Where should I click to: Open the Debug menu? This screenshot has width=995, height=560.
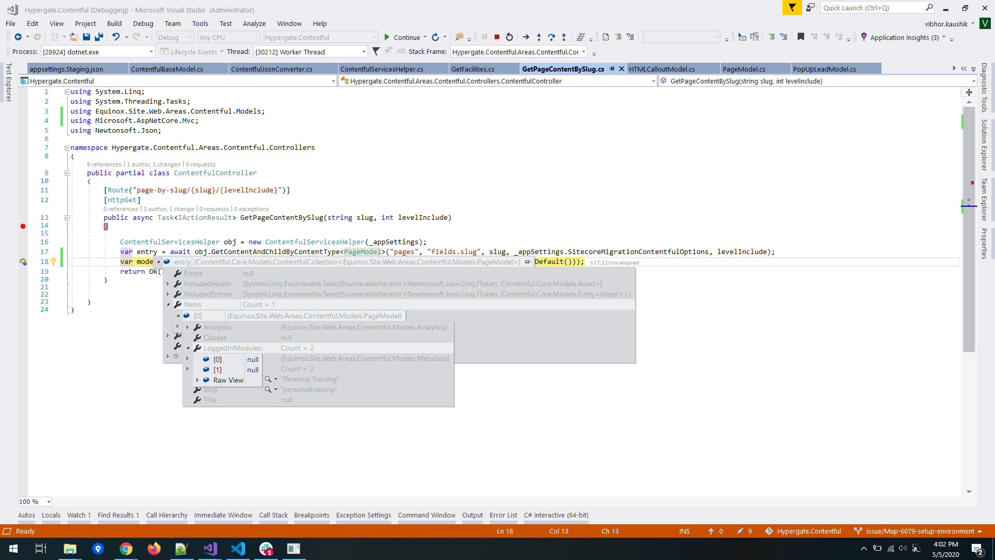point(143,23)
